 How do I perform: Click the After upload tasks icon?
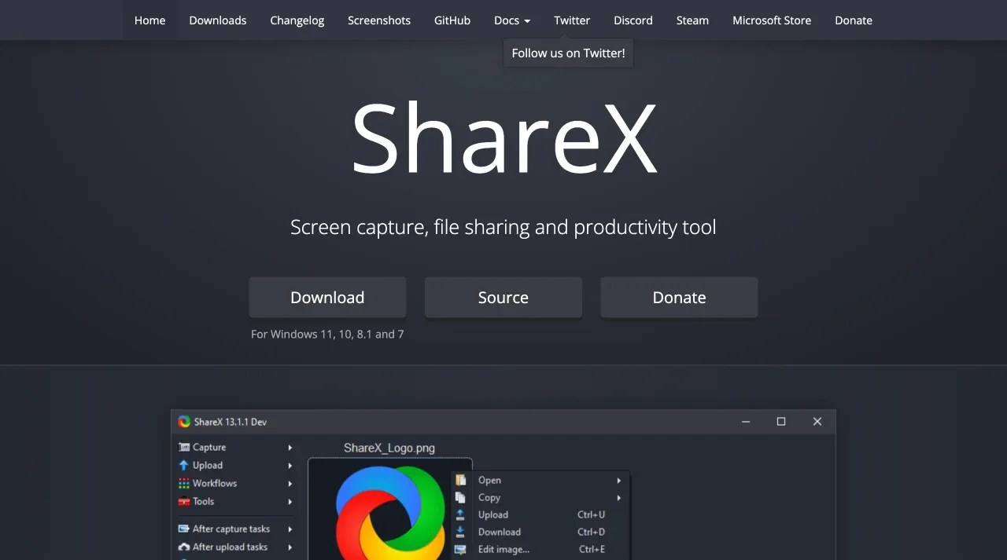coord(184,547)
